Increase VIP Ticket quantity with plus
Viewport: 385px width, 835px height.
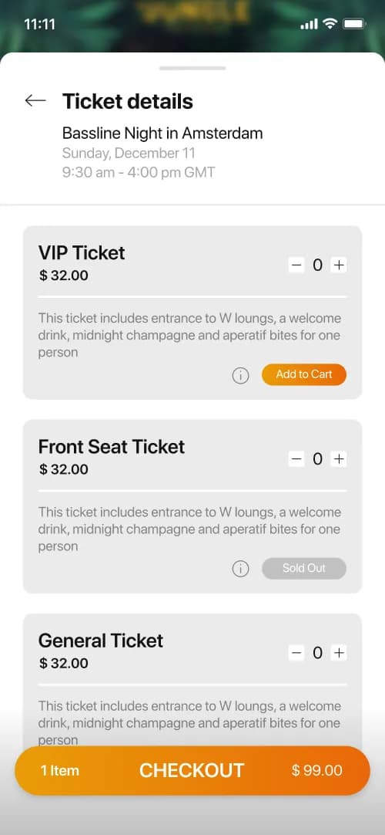tap(338, 265)
